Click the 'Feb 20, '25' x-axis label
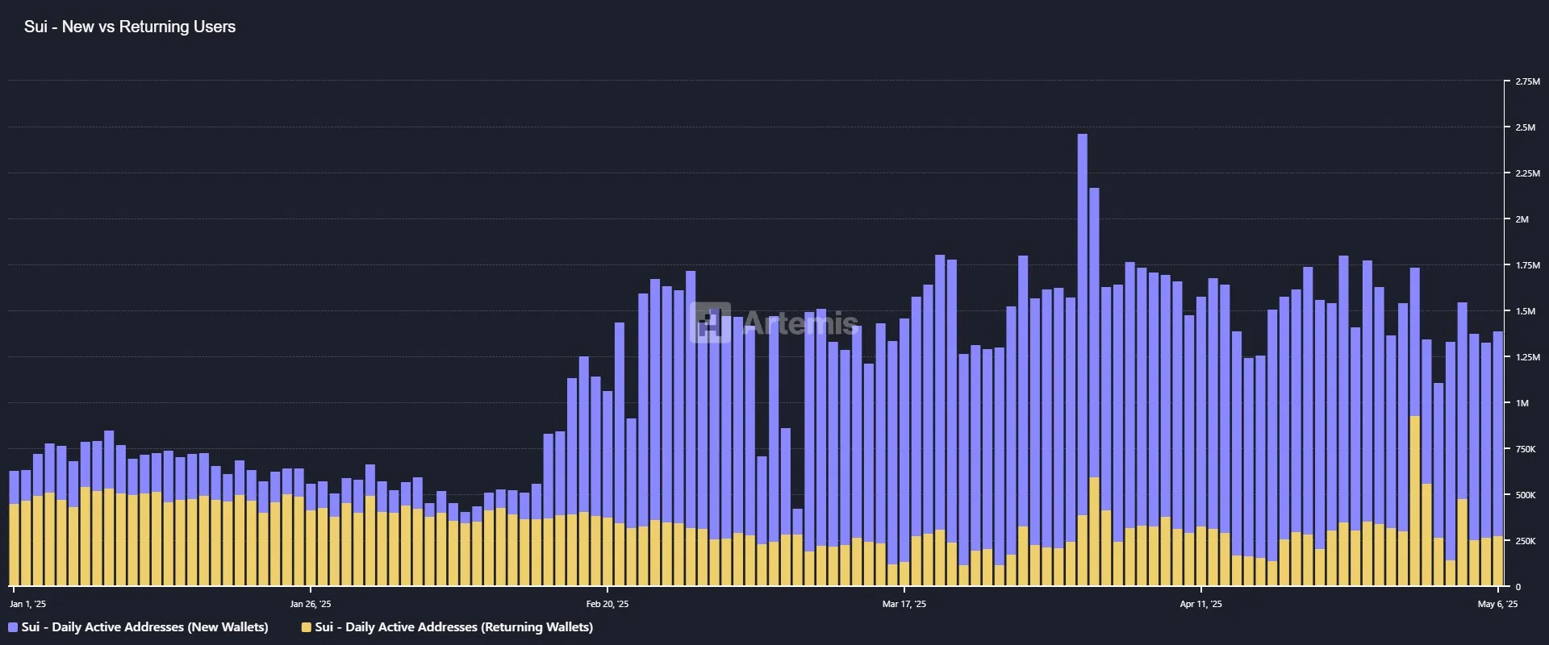The image size is (1549, 645). (x=607, y=604)
